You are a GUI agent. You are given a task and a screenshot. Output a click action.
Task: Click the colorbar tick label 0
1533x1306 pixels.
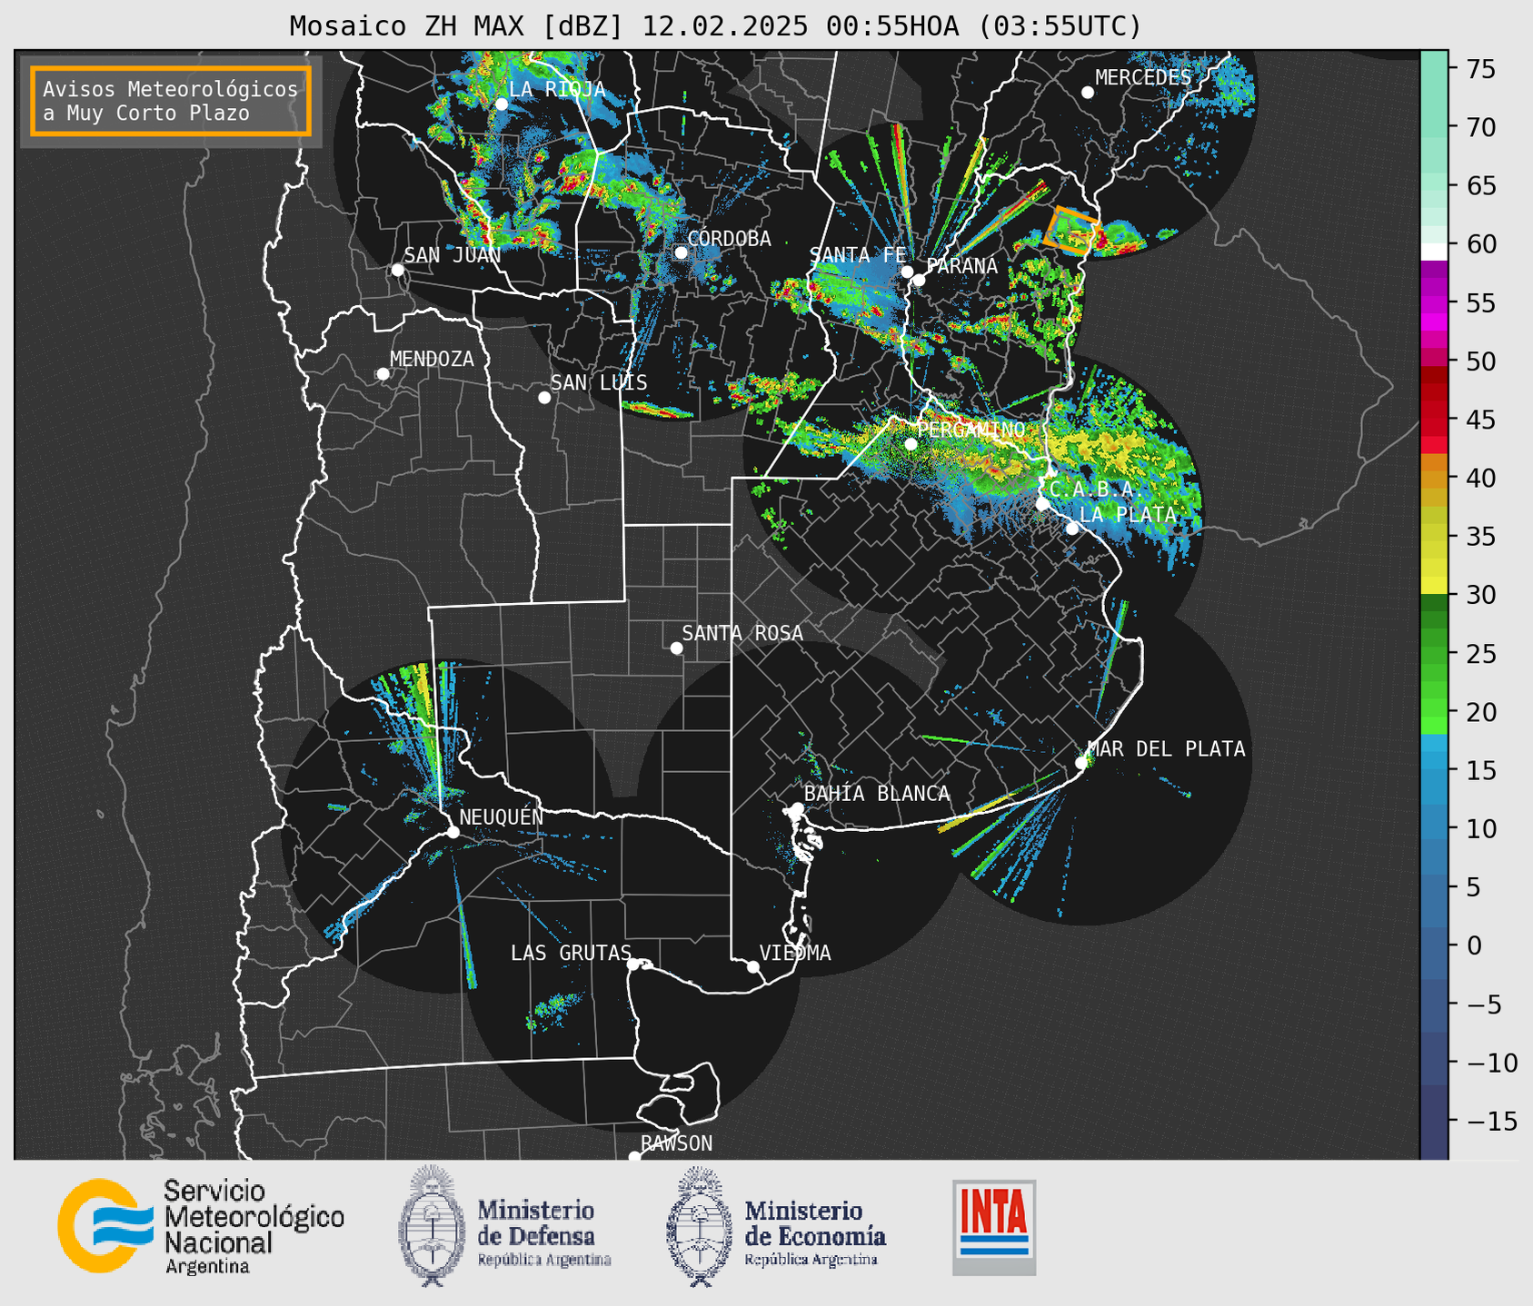coord(1474,945)
